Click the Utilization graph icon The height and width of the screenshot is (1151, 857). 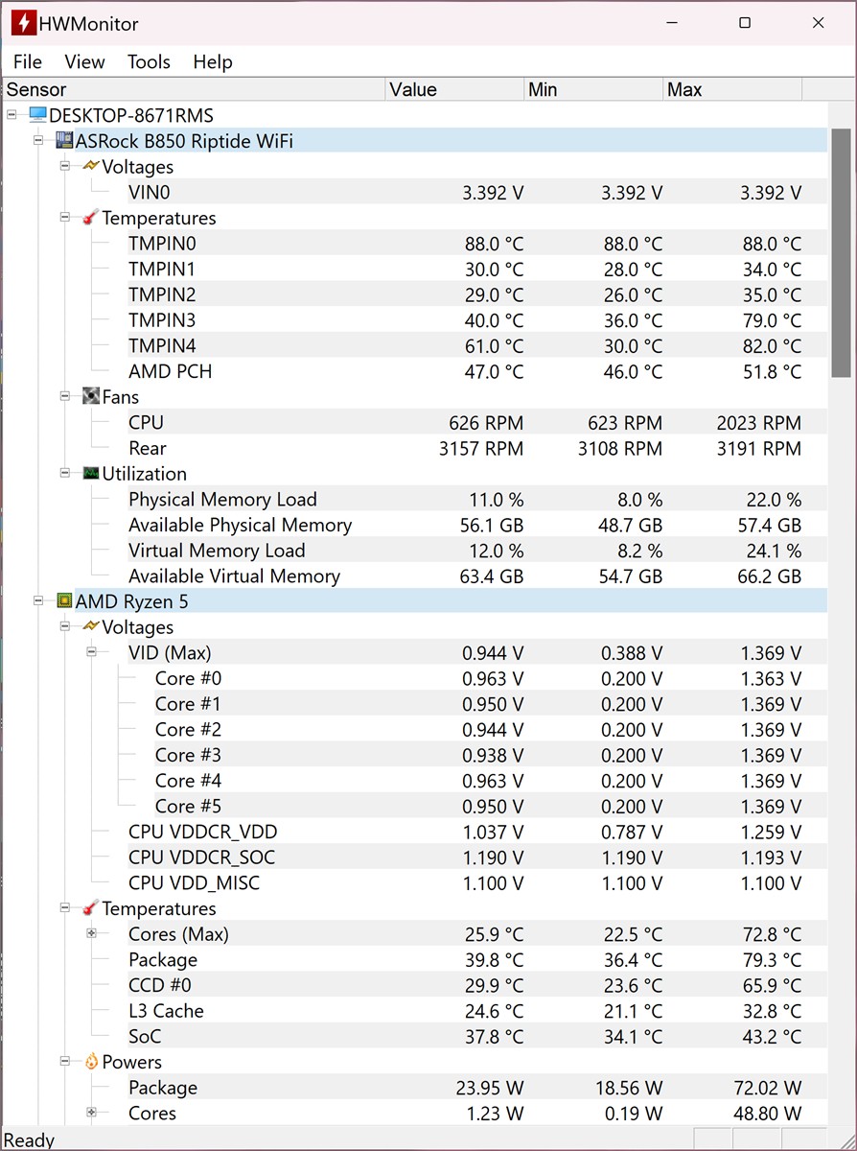point(91,474)
